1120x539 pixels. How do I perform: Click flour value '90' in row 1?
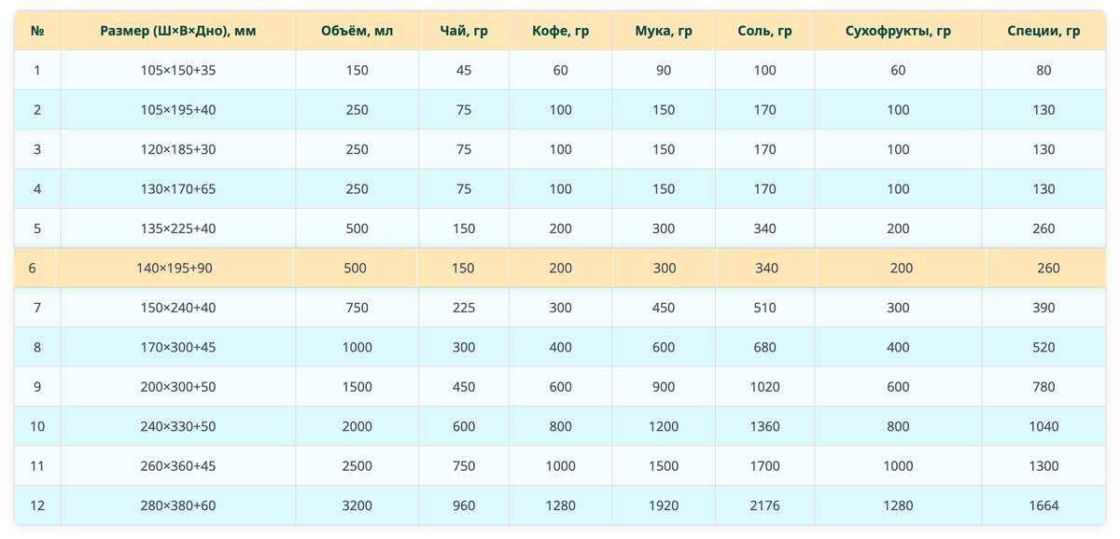point(664,70)
